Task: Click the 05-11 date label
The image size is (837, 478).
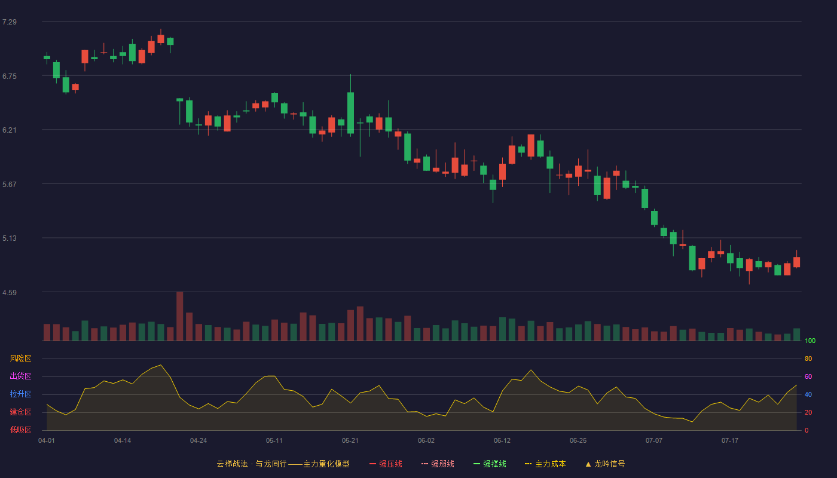Action: pos(274,440)
